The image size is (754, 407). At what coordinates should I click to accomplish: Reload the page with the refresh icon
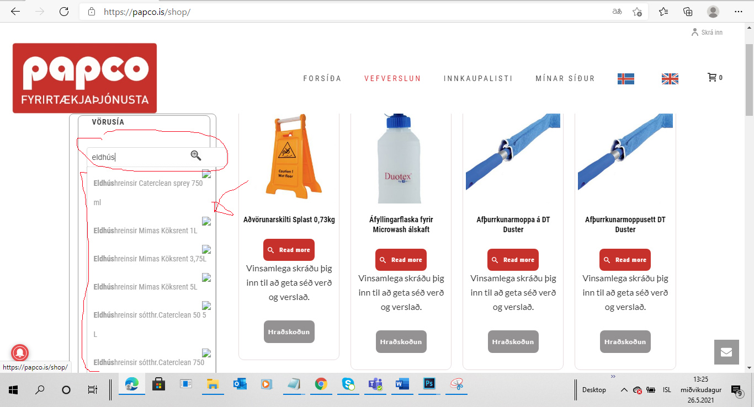[x=64, y=12]
